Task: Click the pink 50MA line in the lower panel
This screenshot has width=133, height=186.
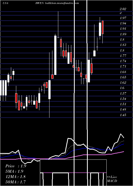Action: coord(95,155)
